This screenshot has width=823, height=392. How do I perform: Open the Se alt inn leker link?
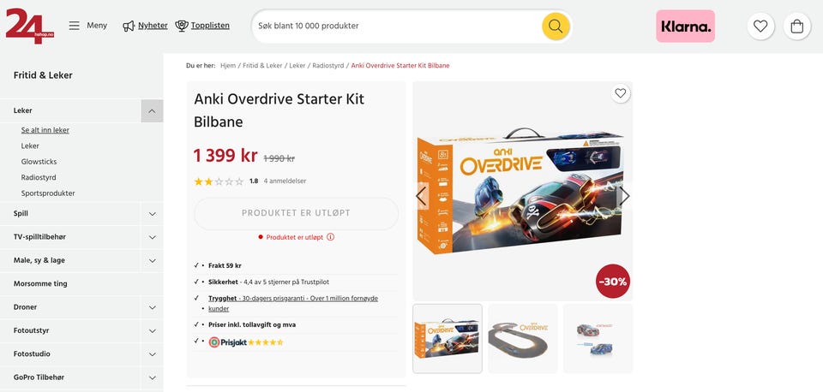click(45, 130)
